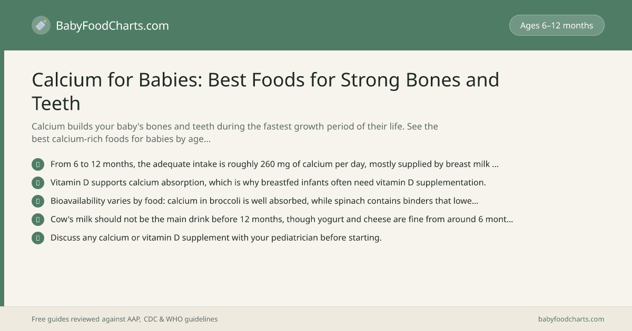This screenshot has width=632, height=331.
Task: Click the blank area below the bullet list
Action: coord(316,276)
